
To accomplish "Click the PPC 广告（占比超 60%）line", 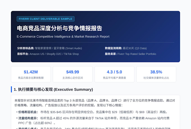I will point(37,123).
